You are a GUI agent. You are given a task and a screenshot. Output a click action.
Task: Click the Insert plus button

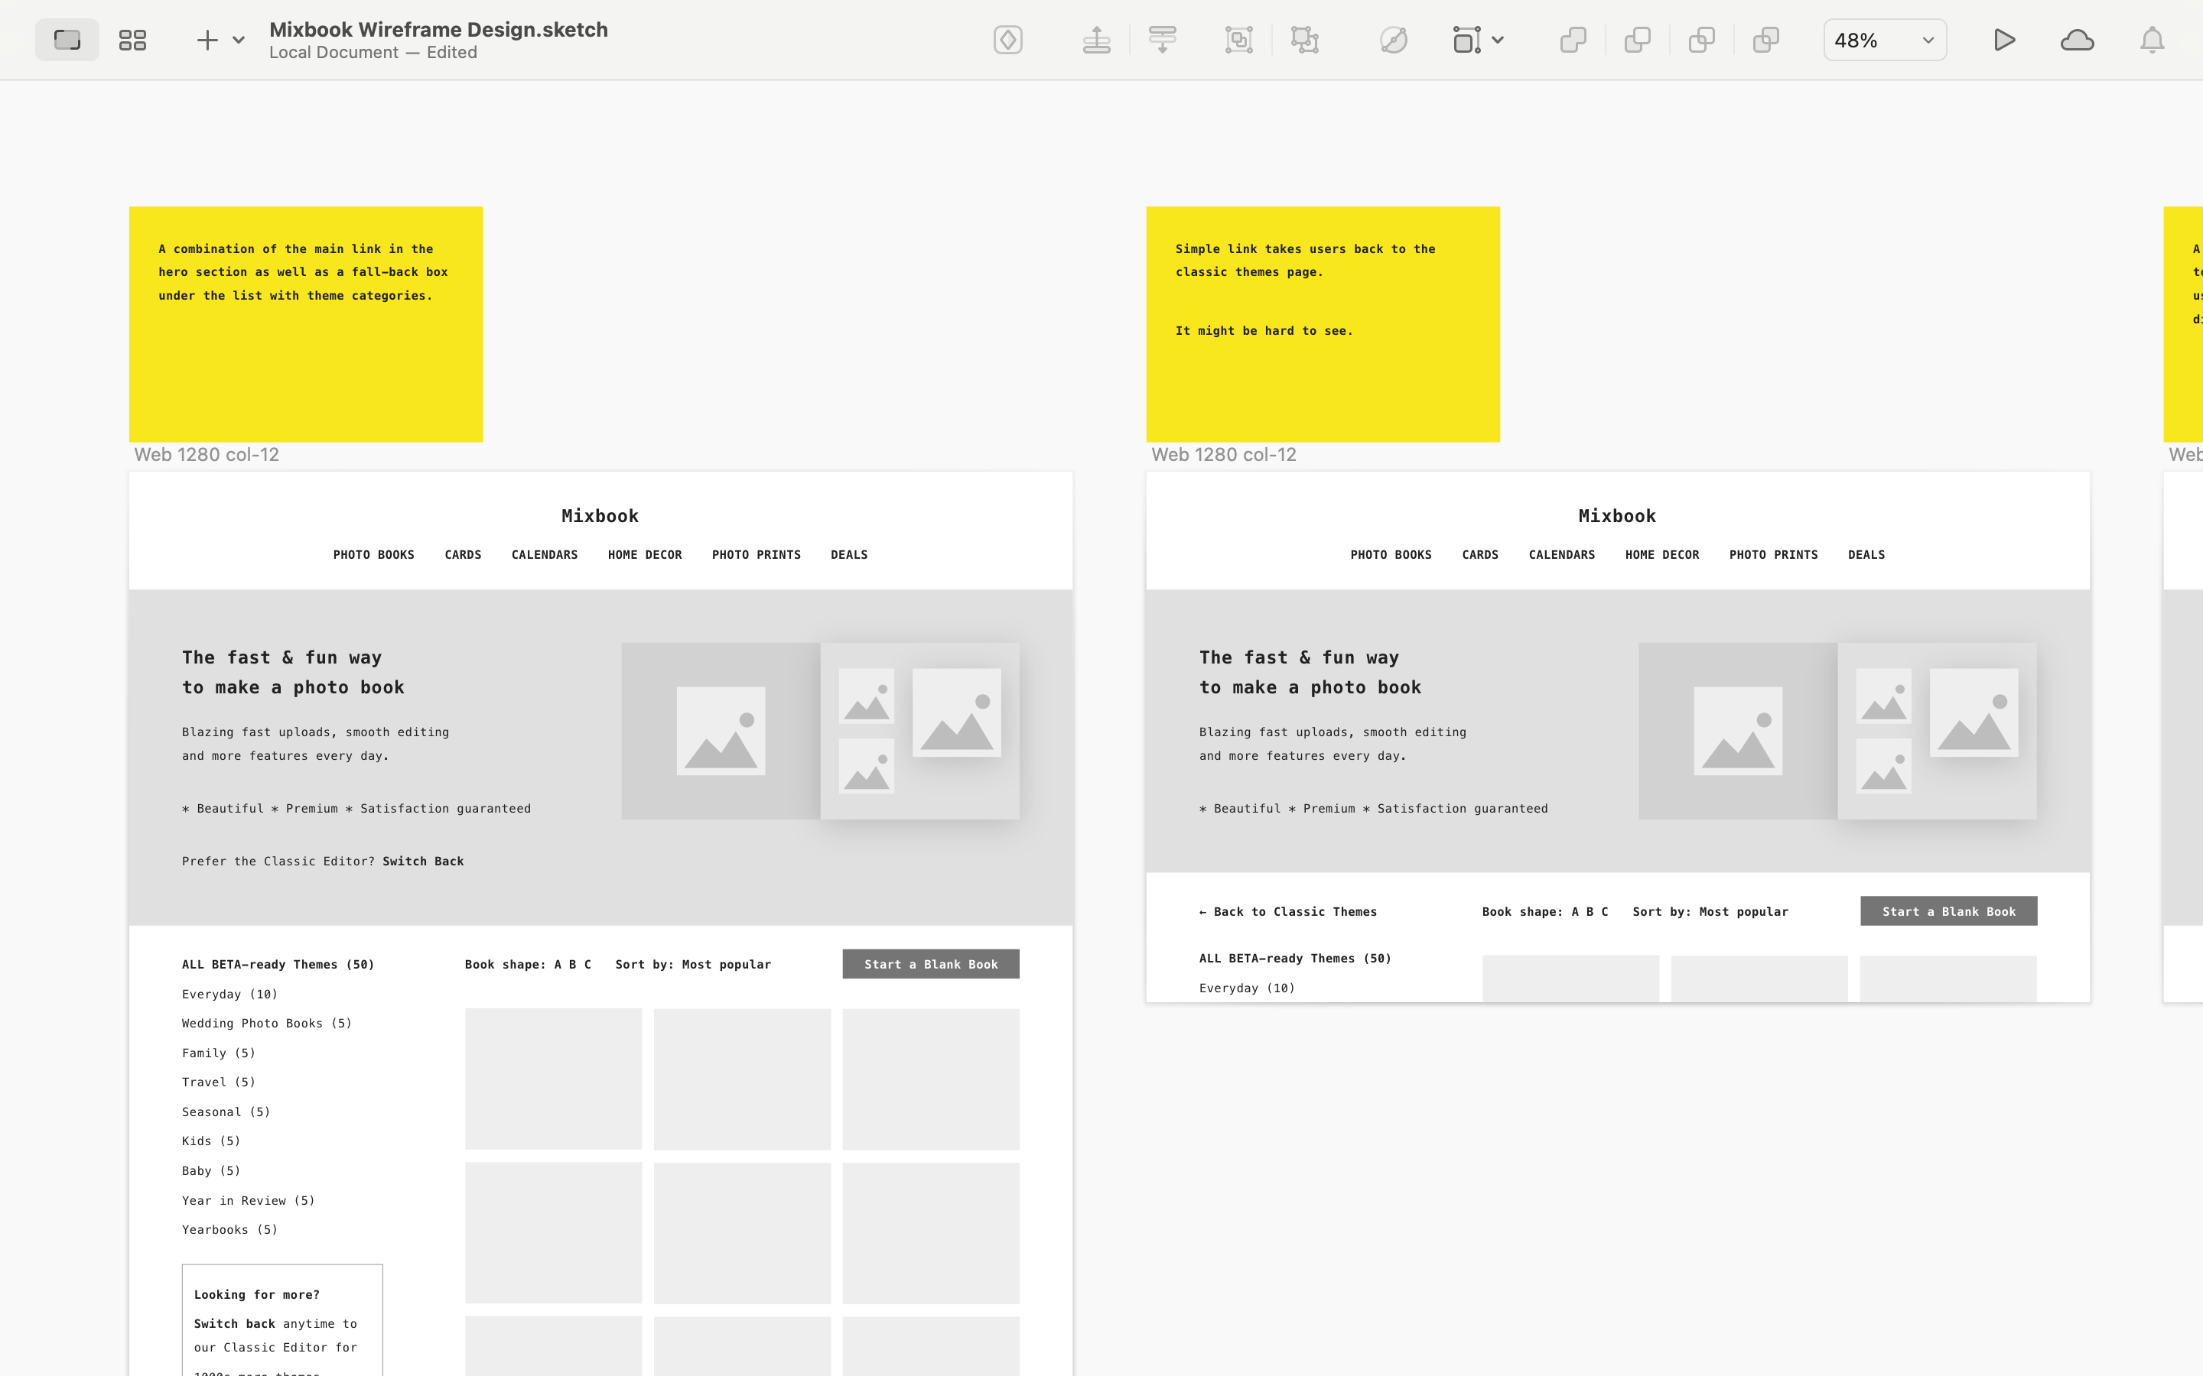click(x=207, y=40)
